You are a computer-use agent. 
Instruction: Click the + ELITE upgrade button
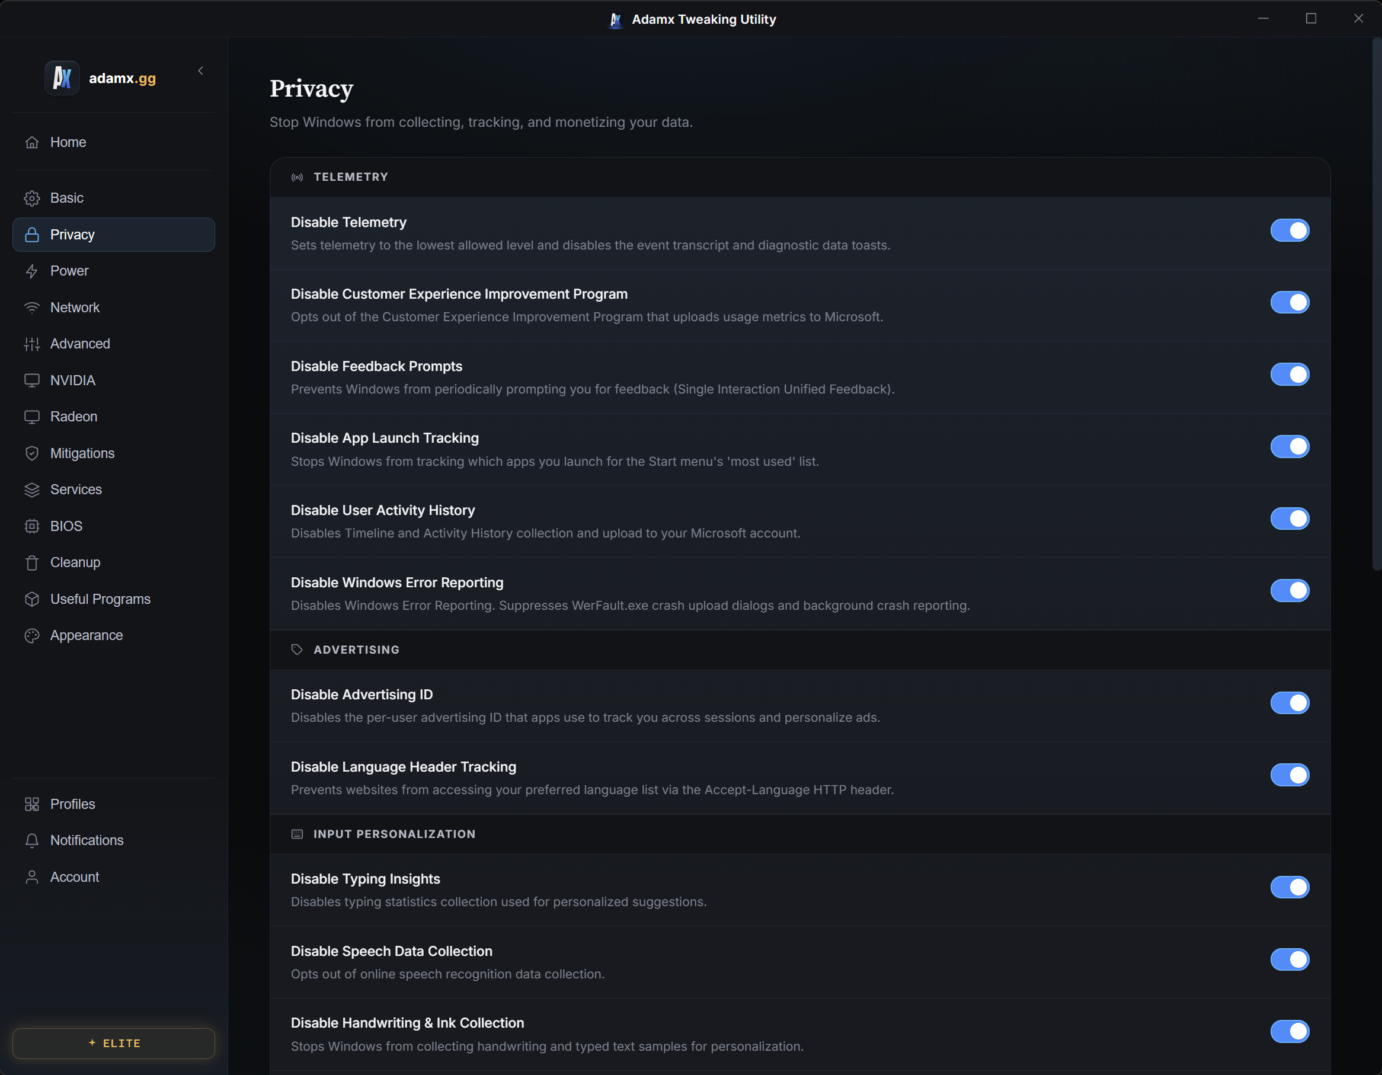pyautogui.click(x=114, y=1044)
